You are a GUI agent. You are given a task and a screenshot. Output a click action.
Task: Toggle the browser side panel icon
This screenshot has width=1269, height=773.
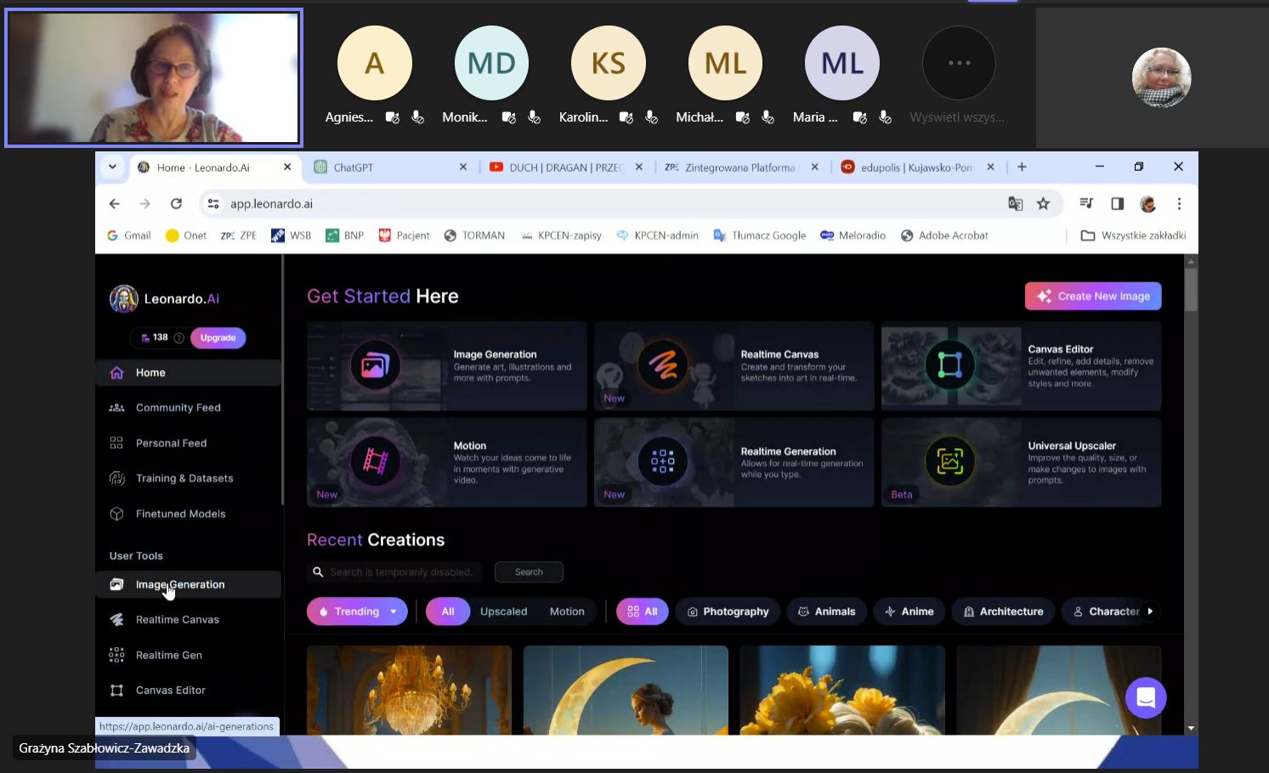pyautogui.click(x=1118, y=204)
